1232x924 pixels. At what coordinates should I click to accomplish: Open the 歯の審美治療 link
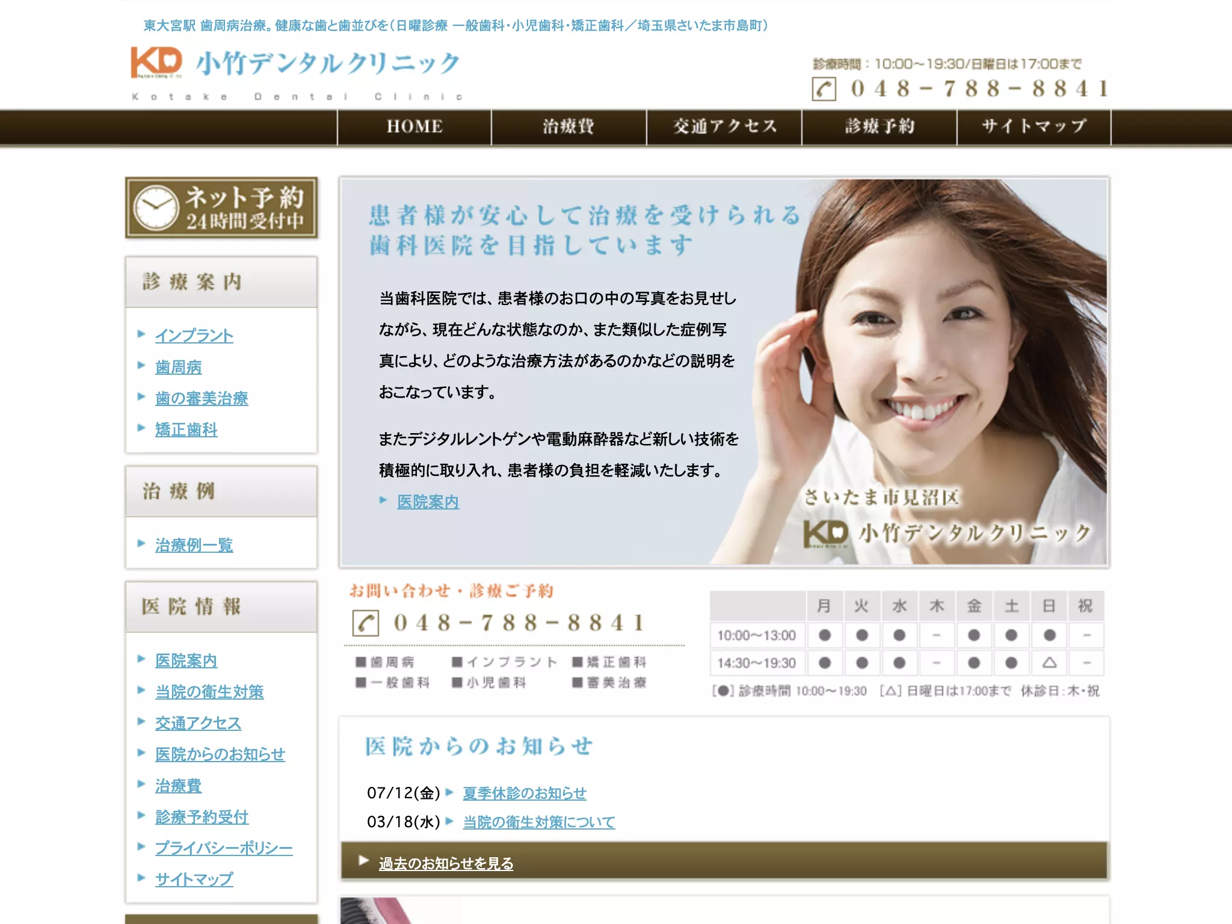tap(202, 398)
